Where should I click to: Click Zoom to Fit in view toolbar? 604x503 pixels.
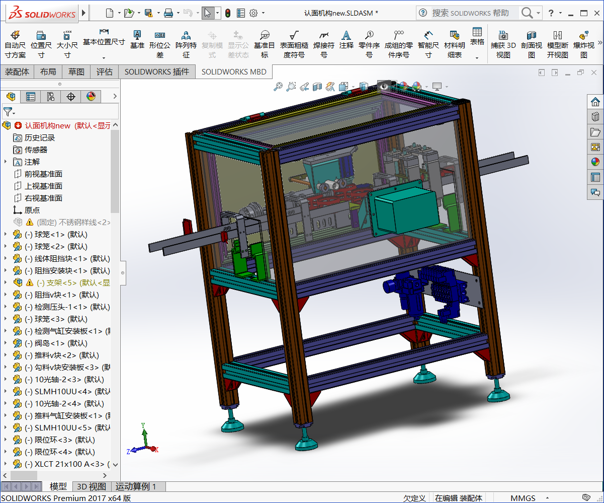tap(278, 87)
